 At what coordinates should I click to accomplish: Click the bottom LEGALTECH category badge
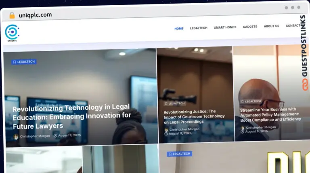tap(179, 154)
